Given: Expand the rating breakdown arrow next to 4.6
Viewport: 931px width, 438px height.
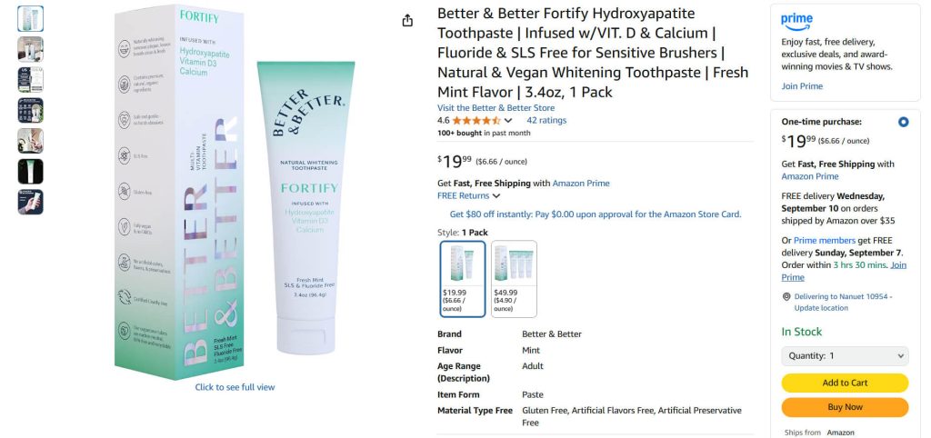Looking at the screenshot, I should [508, 121].
